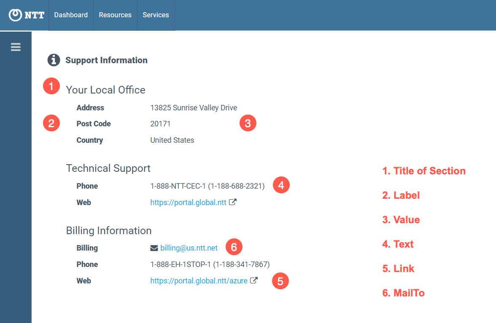Image resolution: width=496 pixels, height=323 pixels.
Task: Click the Your Local Office section title
Action: (105, 90)
